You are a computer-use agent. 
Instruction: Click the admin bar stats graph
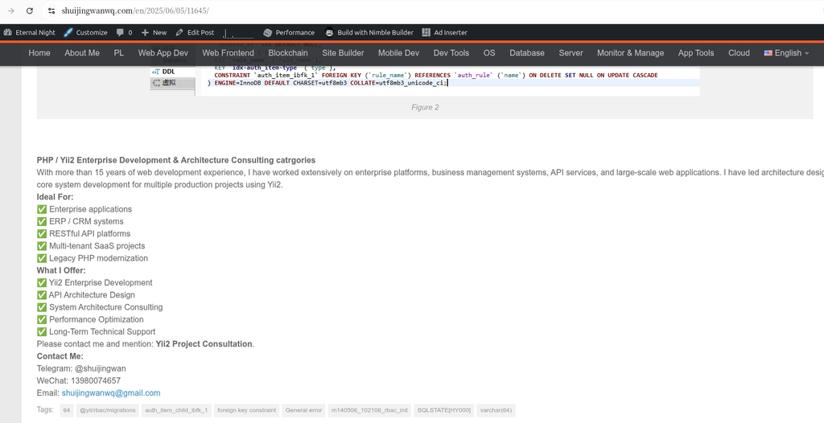(x=238, y=33)
